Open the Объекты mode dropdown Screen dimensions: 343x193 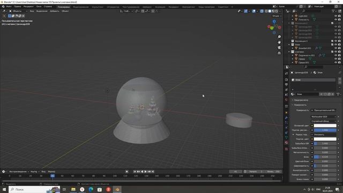18,11
